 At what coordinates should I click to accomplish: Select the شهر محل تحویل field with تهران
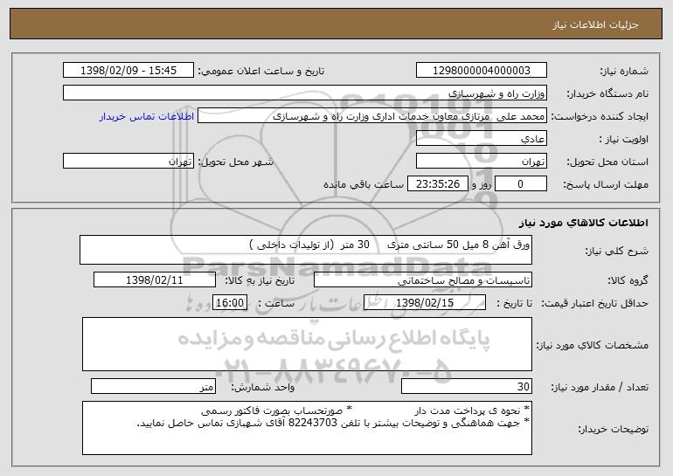[x=128, y=162]
